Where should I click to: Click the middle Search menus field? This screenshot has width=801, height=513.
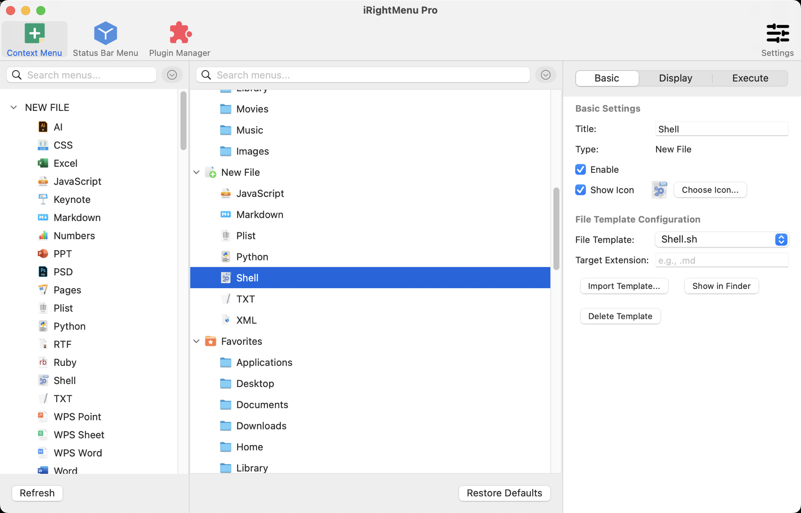tap(363, 75)
